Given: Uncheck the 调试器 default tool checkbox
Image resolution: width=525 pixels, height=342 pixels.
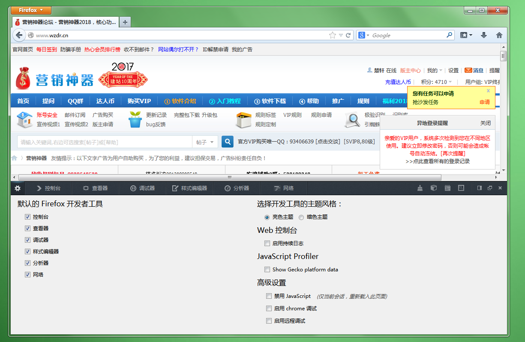Looking at the screenshot, I should tap(28, 240).
